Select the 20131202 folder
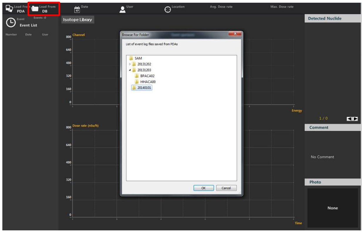The image size is (364, 233). point(141,64)
